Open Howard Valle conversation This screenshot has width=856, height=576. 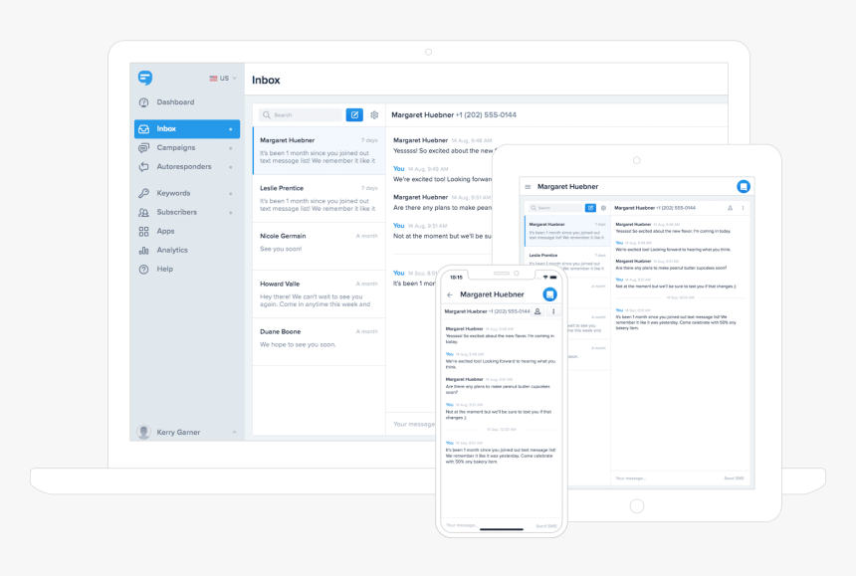(319, 294)
